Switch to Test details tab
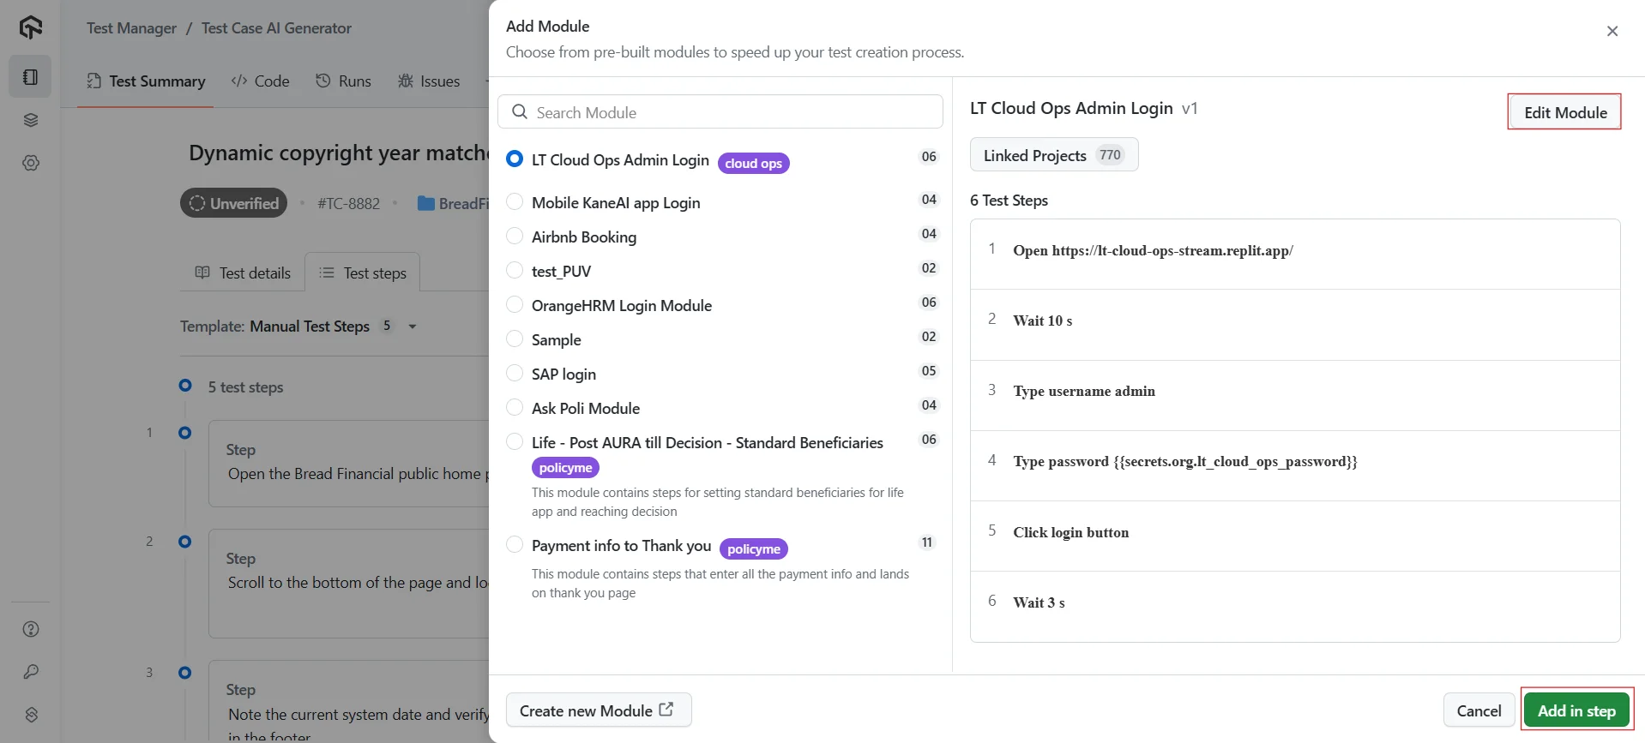The width and height of the screenshot is (1645, 743). (243, 273)
